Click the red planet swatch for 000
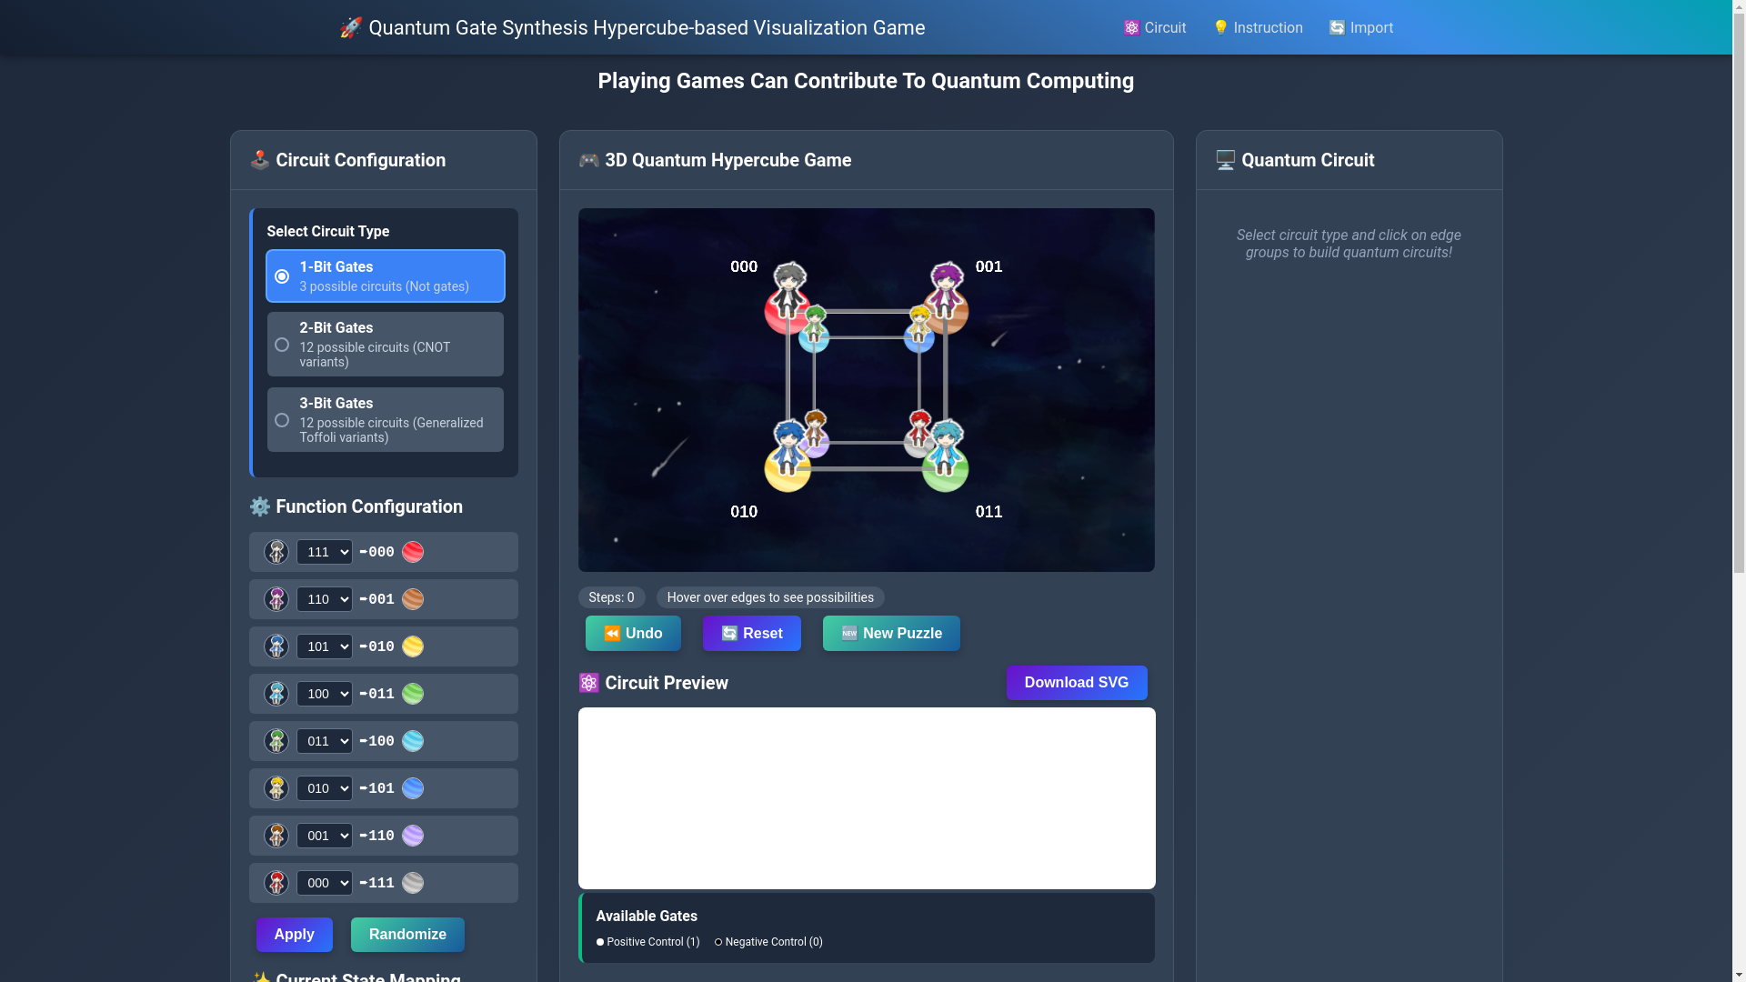The height and width of the screenshot is (982, 1746). [x=413, y=552]
